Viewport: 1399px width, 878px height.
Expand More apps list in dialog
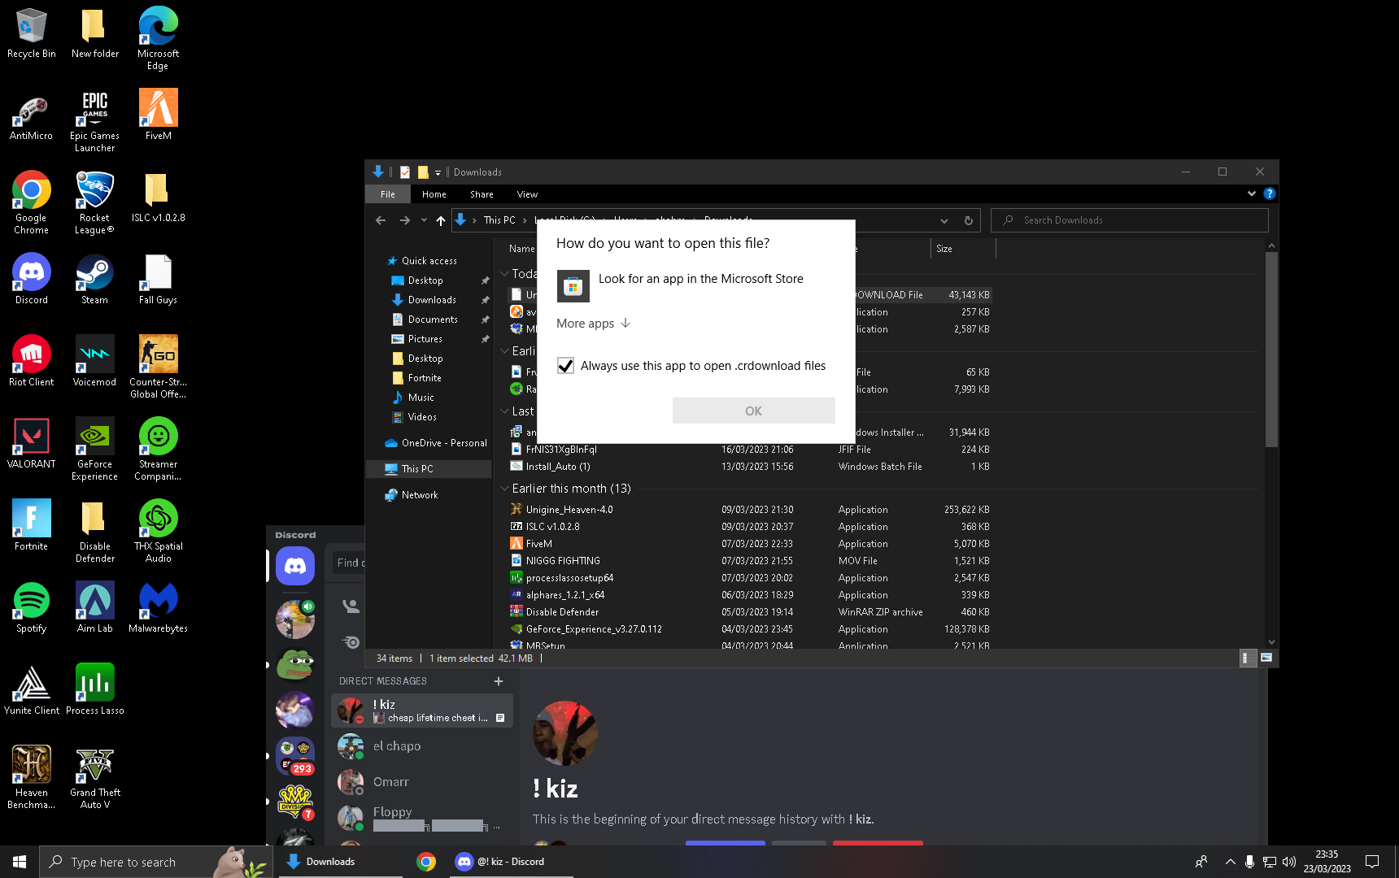tap(594, 324)
